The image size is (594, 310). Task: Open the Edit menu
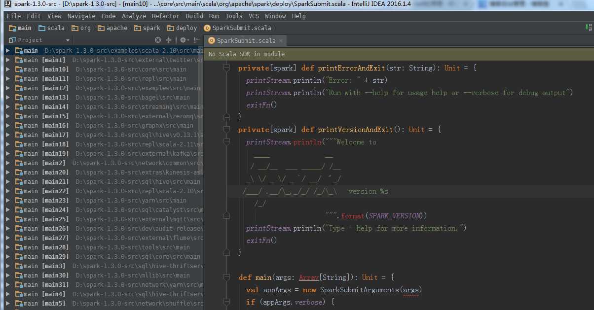pyautogui.click(x=34, y=16)
